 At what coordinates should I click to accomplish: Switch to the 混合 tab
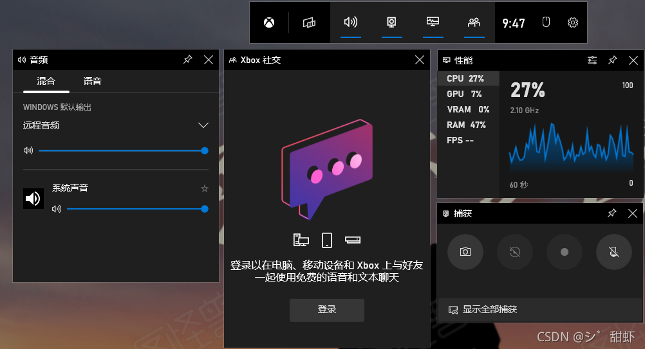[46, 81]
